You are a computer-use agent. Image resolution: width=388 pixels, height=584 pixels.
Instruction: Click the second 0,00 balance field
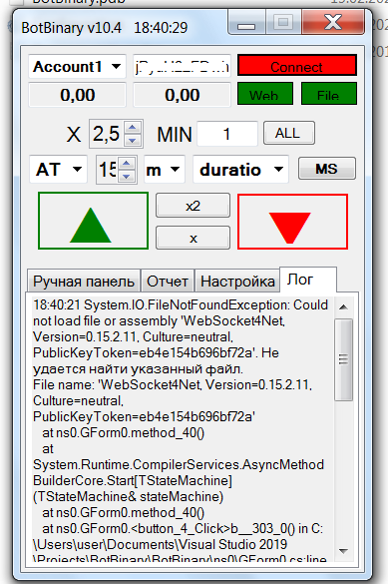click(x=183, y=95)
